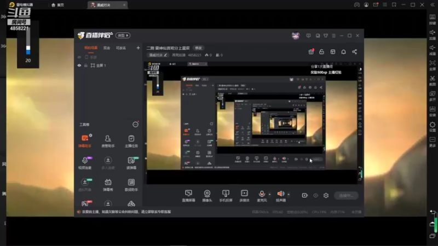Edit the stream category tag with pencil
This screenshot has height=246, width=438.
(158, 55)
